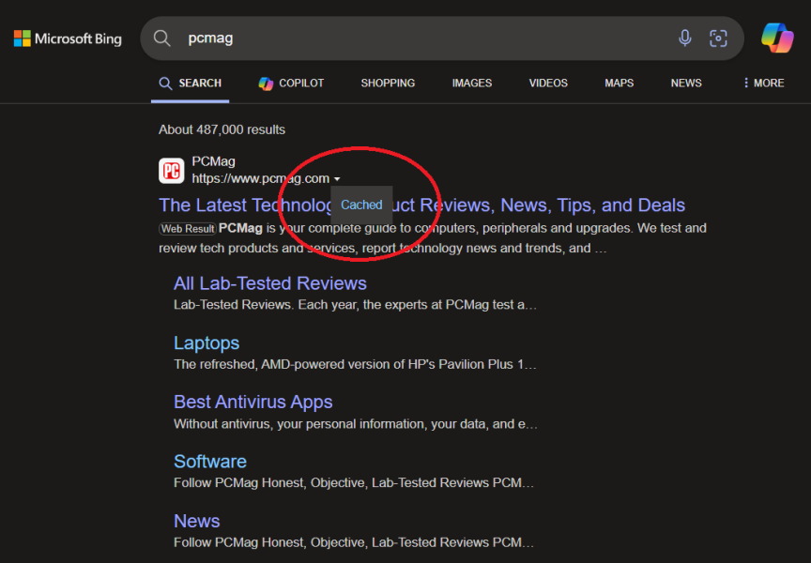Click the search magnifying glass icon
The image size is (811, 563).
161,38
